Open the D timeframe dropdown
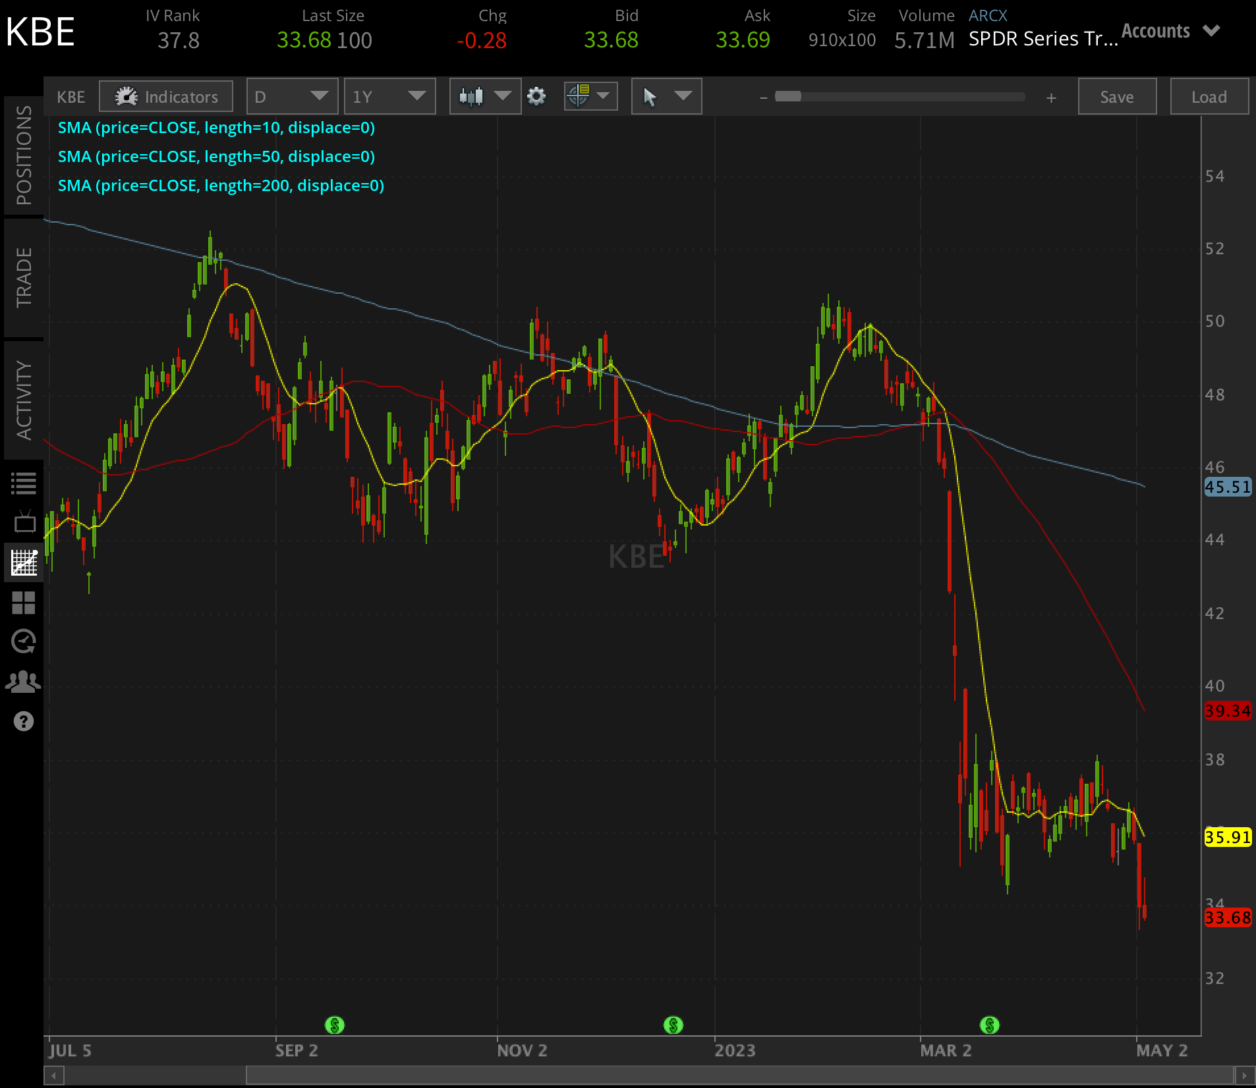Viewport: 1256px width, 1088px height. point(292,96)
